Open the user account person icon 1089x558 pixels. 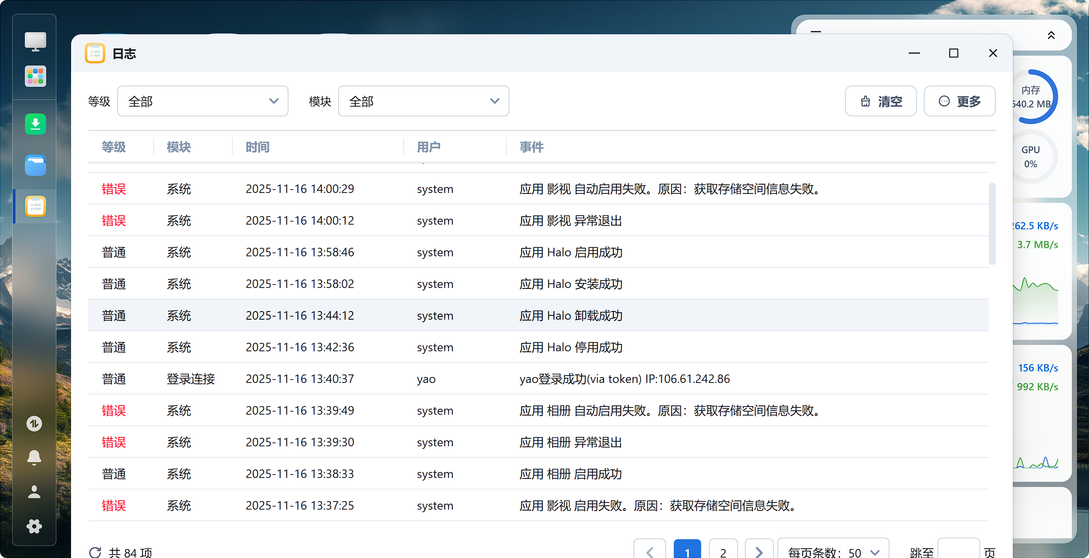coord(34,492)
